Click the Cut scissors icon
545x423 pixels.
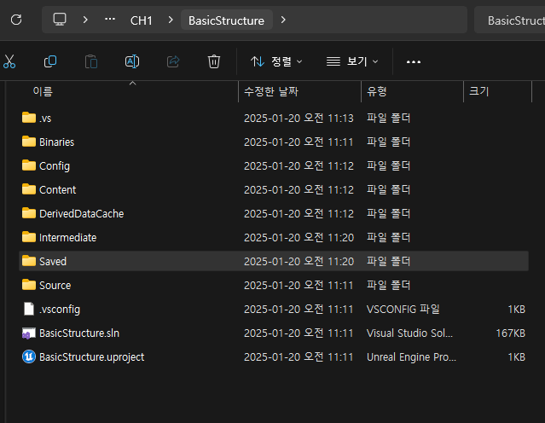(x=9, y=62)
